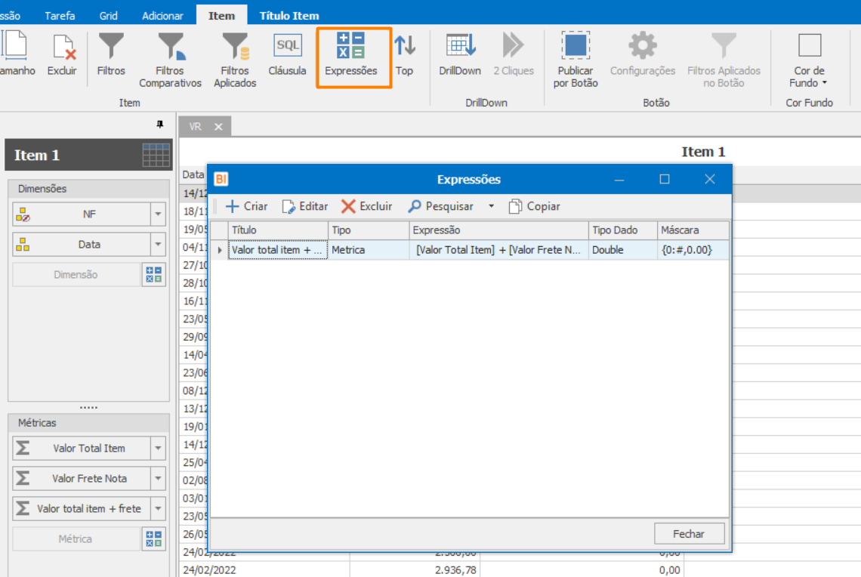Viewport: 861px width, 577px height.
Task: Select the Valor total item expression row
Action: tap(470, 250)
